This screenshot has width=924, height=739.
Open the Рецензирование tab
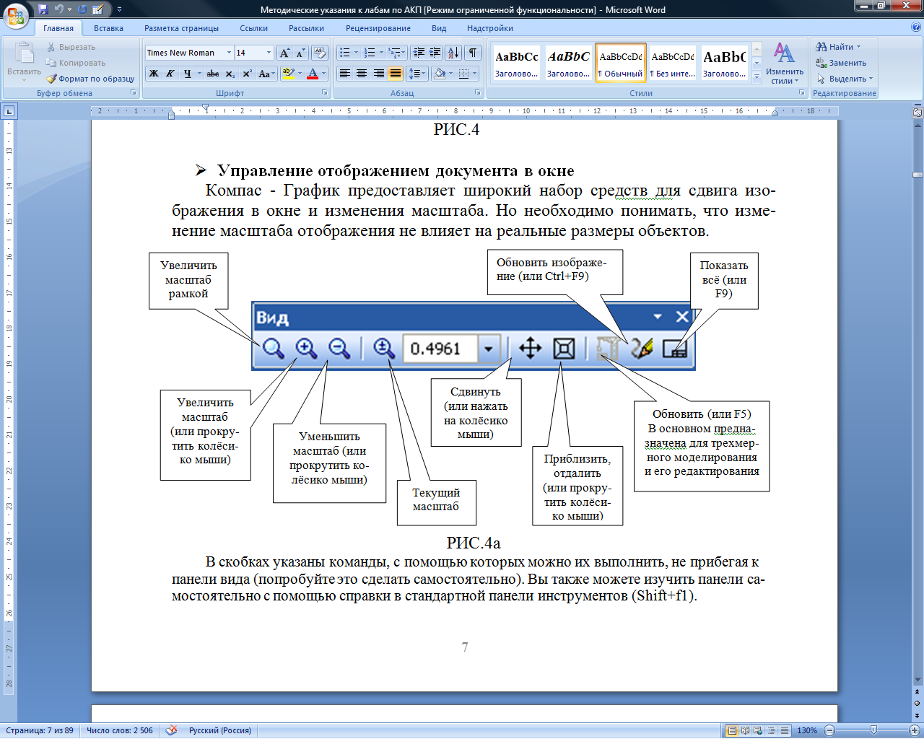(378, 28)
